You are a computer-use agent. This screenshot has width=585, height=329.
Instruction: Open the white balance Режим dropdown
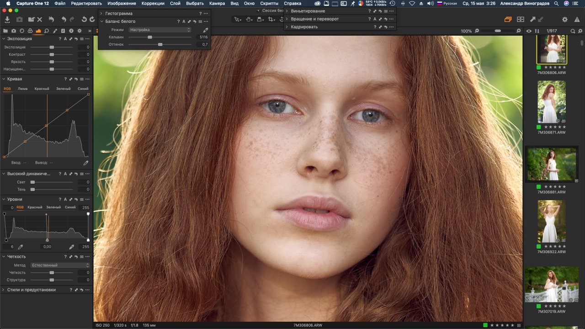(x=160, y=30)
